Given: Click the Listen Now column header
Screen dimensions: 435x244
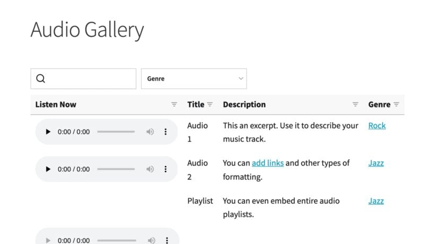Looking at the screenshot, I should (x=56, y=104).
